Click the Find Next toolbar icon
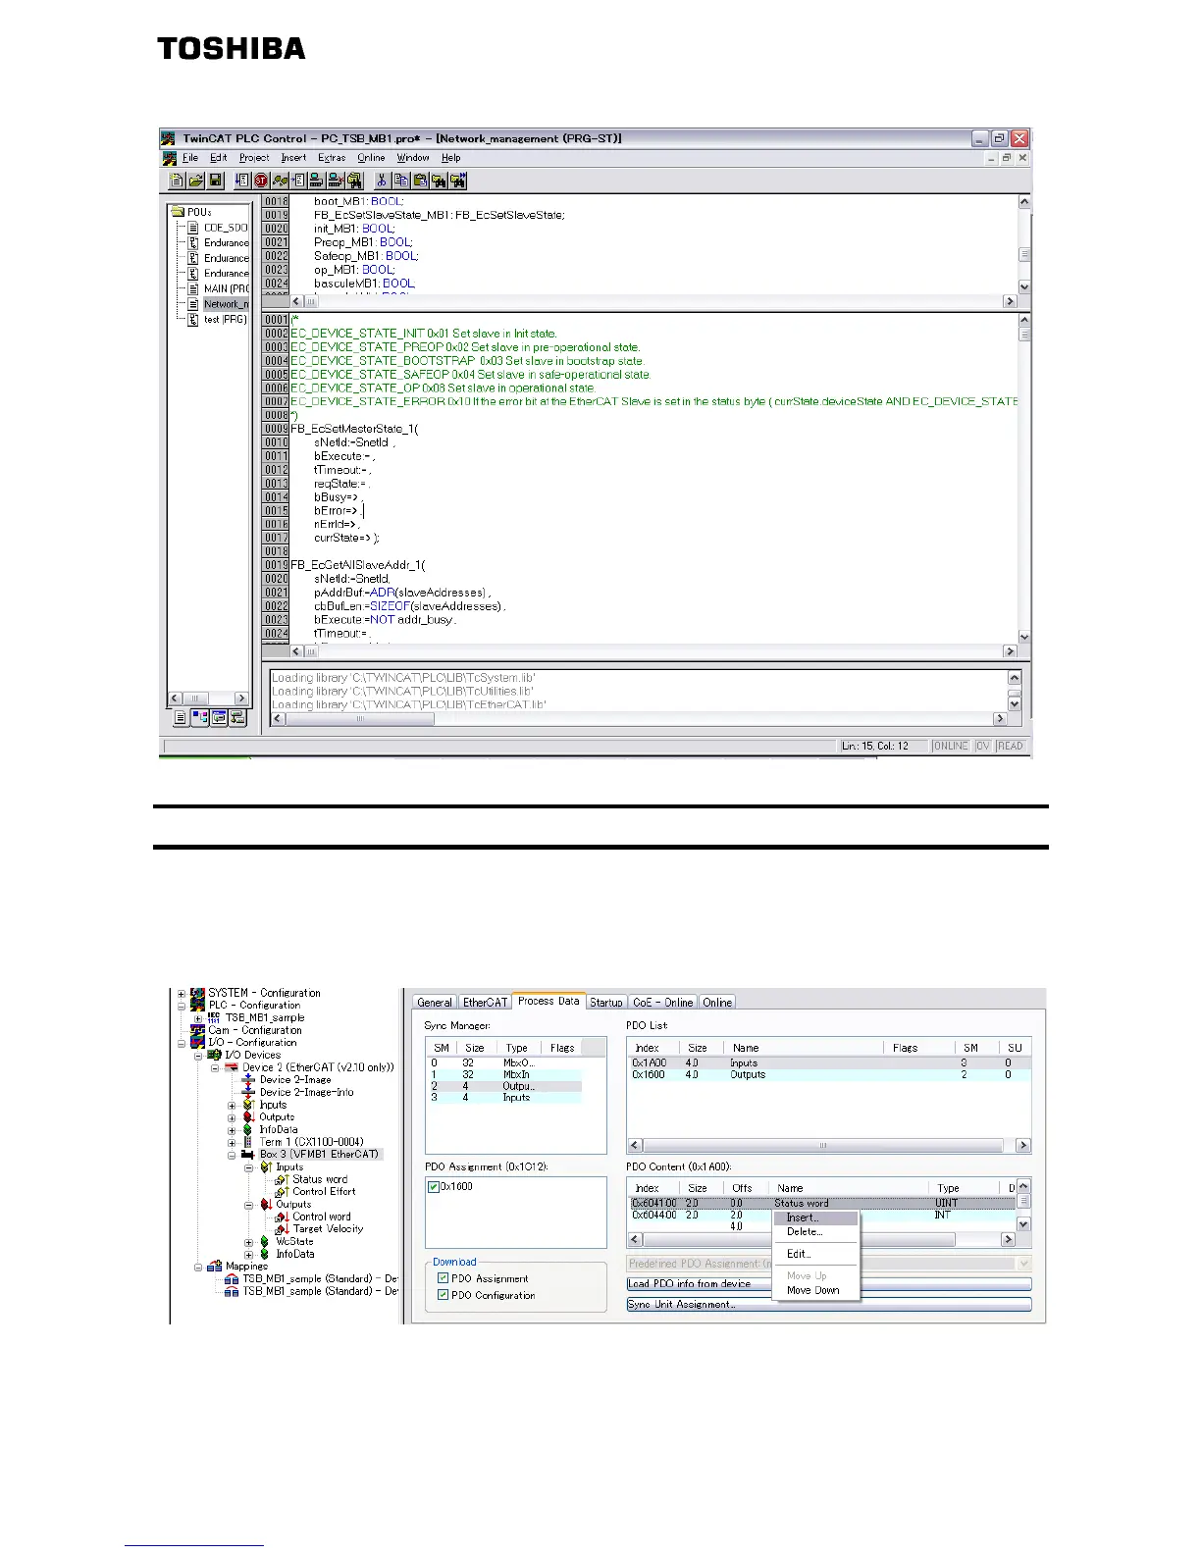The width and height of the screenshot is (1201, 1554). 457,181
